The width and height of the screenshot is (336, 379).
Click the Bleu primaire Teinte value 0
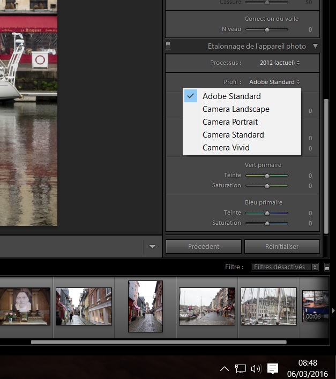(310, 213)
